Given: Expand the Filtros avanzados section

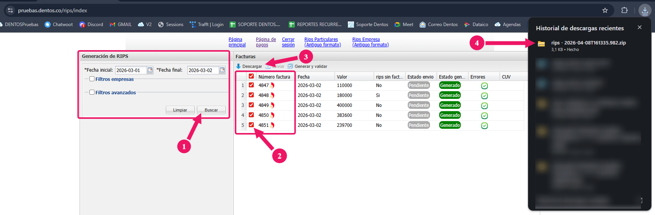Looking at the screenshot, I should coord(92,92).
